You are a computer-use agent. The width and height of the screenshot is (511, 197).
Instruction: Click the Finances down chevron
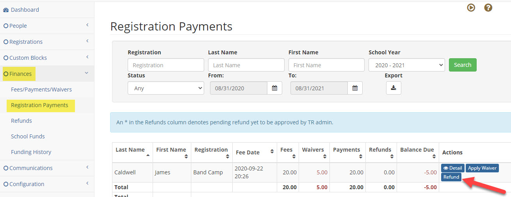pos(87,73)
